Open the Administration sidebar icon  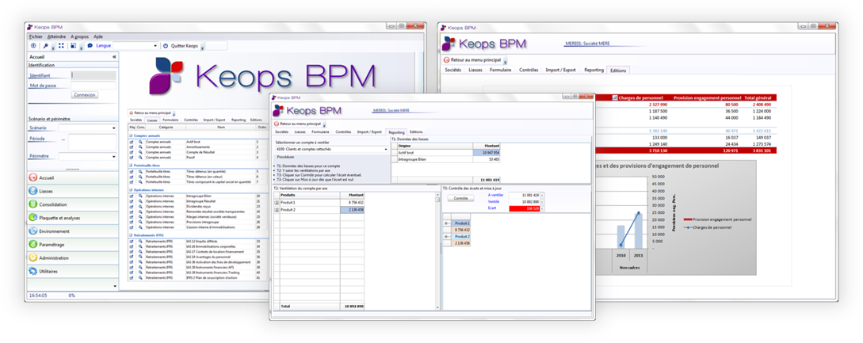pos(33,257)
